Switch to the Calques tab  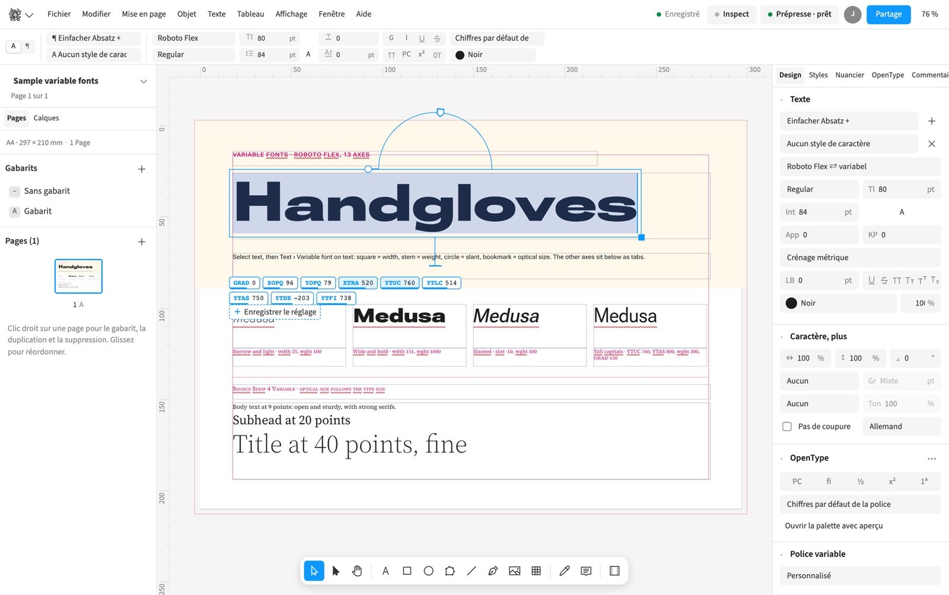pyautogui.click(x=46, y=118)
